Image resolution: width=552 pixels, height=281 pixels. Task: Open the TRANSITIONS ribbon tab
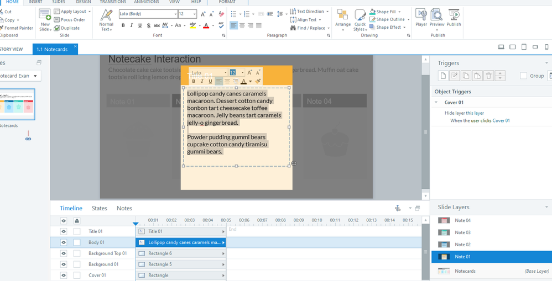tap(113, 2)
